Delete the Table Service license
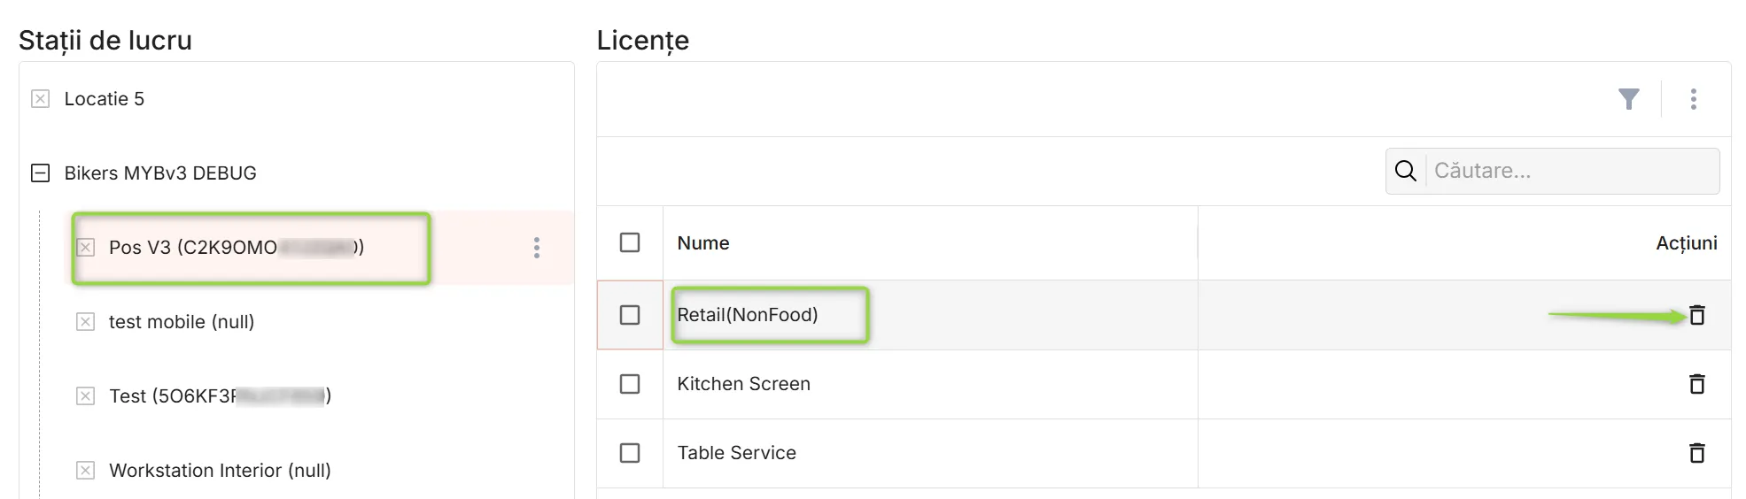The width and height of the screenshot is (1746, 499). pos(1696,453)
